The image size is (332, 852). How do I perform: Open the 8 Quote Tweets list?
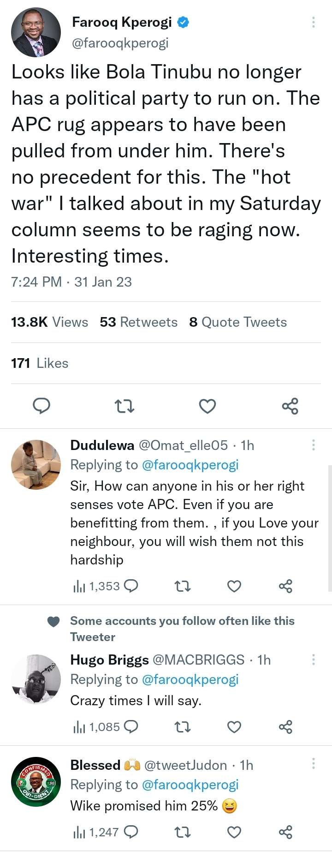click(237, 322)
